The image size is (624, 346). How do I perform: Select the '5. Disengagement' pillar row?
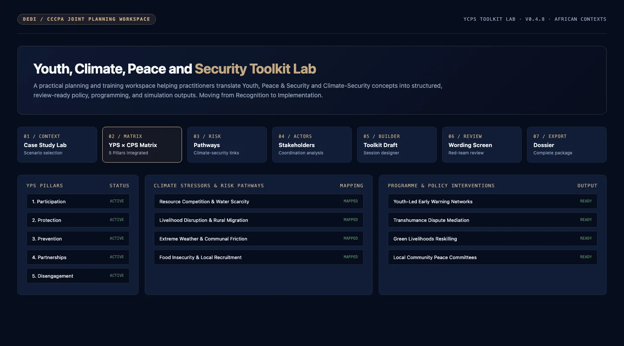tap(78, 276)
